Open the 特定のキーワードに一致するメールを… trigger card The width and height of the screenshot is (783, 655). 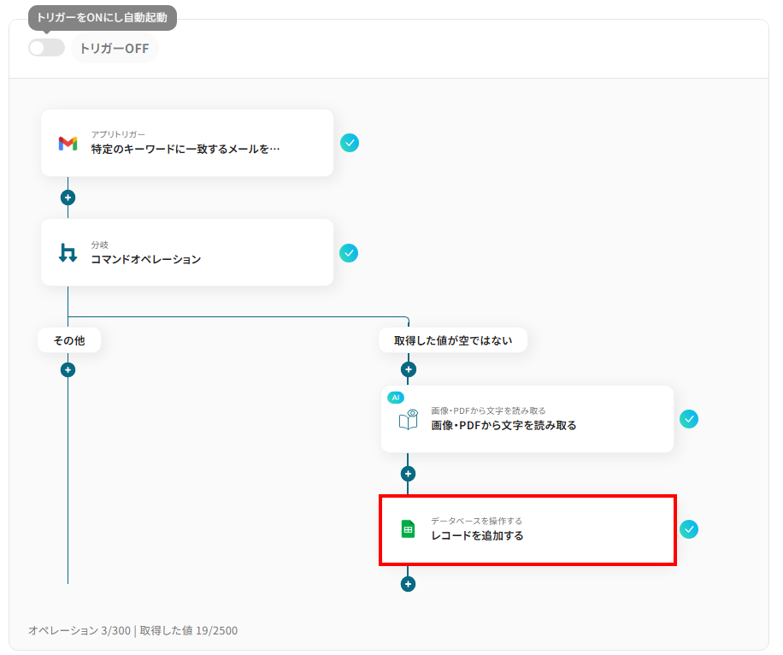click(x=187, y=143)
